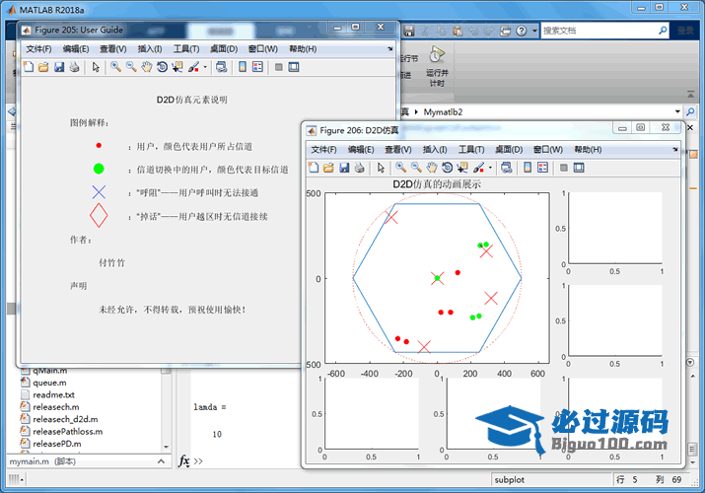Image resolution: width=705 pixels, height=493 pixels.
Task: Open 帮助(H) menu in Figure 205
Action: (303, 49)
